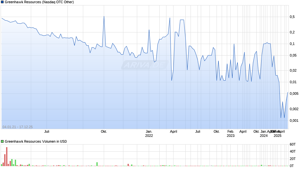Click the 2025 year label

(278, 136)
